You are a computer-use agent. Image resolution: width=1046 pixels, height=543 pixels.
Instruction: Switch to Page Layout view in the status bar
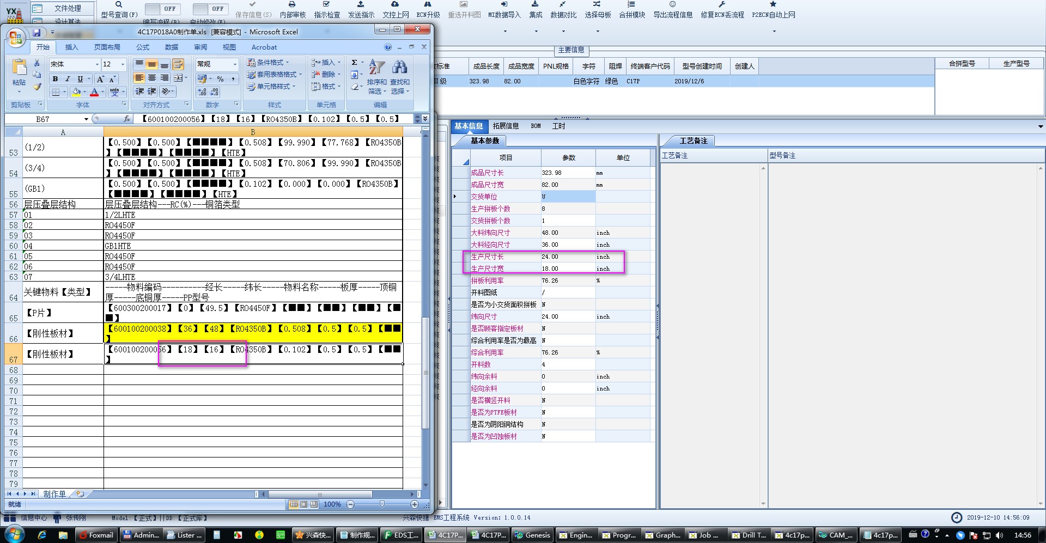click(304, 504)
